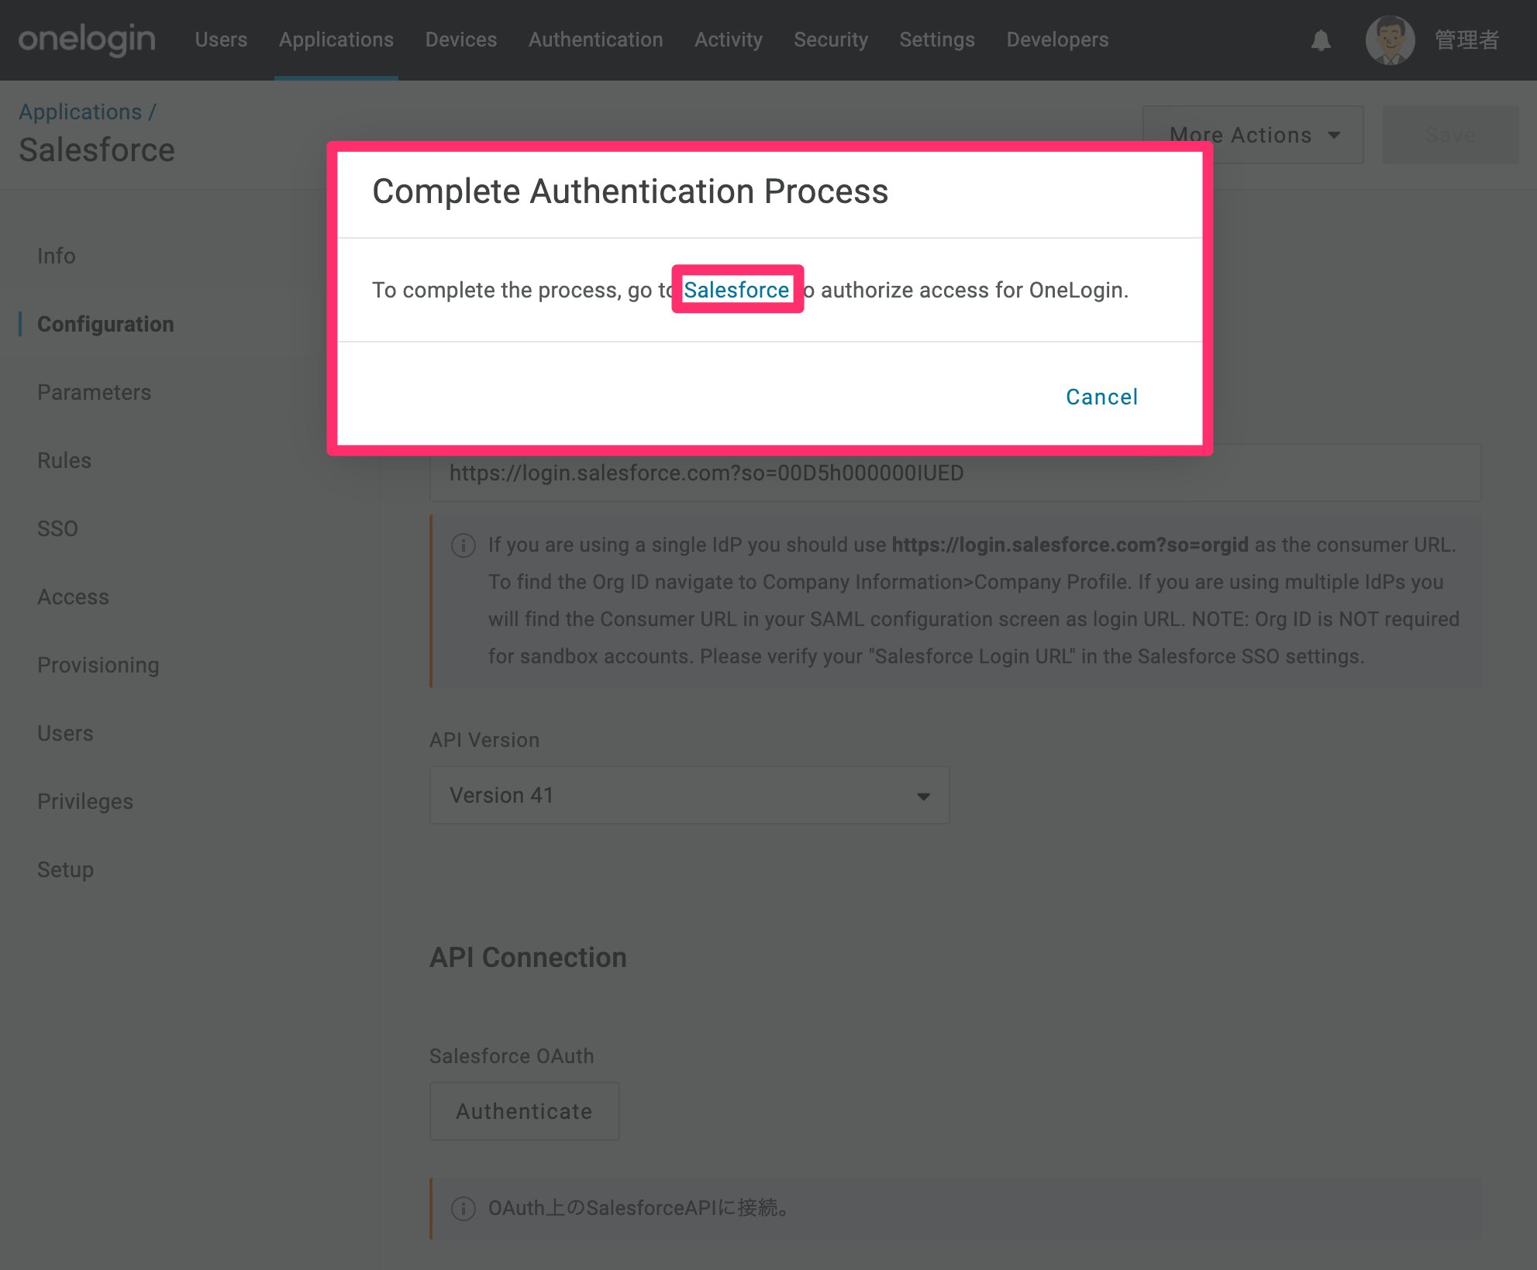
Task: Click the 'Salesforce' page title
Action: pos(97,150)
